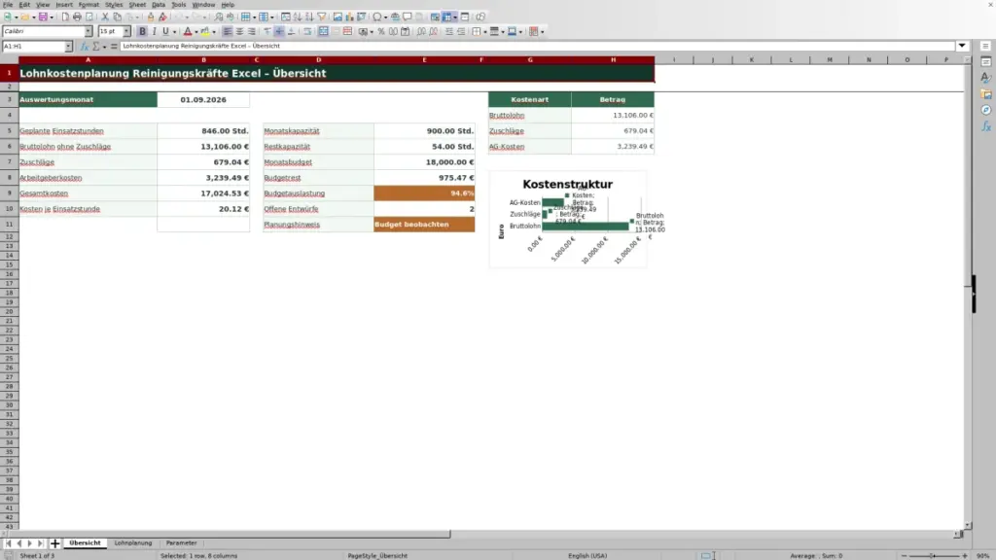
Task: Click the font color red A swatch
Action: pos(188,31)
